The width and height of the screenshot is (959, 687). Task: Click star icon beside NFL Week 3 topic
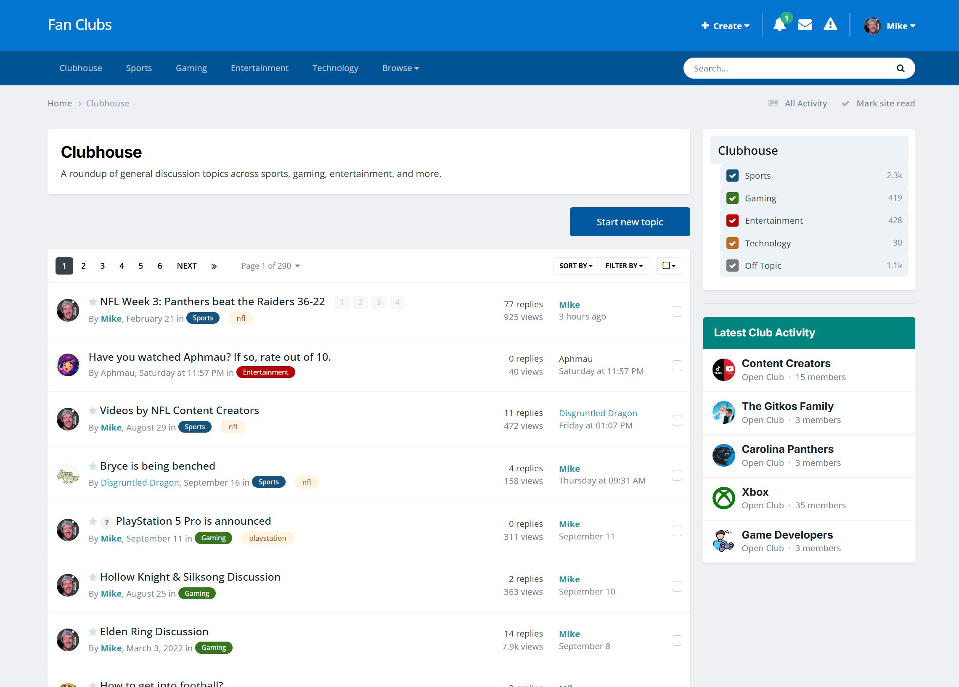coord(93,301)
